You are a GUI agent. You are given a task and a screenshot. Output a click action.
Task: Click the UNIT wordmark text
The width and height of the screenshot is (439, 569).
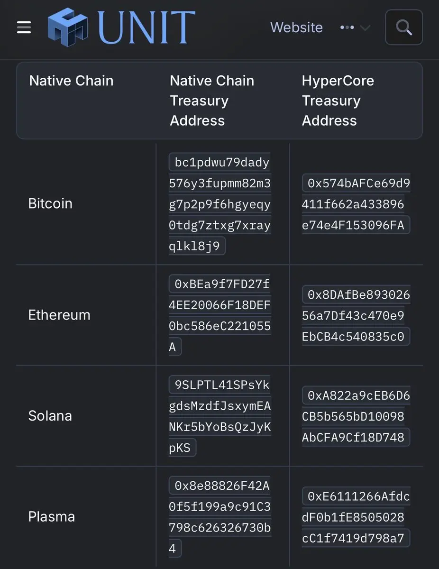[x=147, y=28]
